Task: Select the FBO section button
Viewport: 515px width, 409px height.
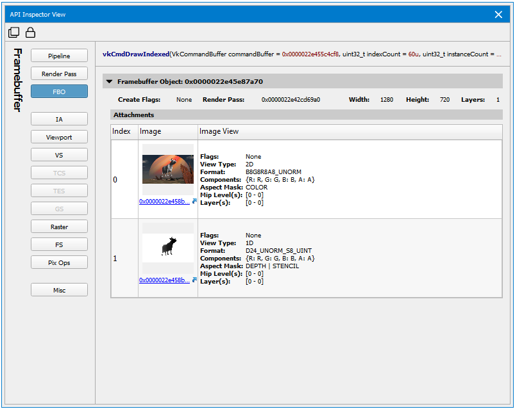Action: [x=59, y=92]
